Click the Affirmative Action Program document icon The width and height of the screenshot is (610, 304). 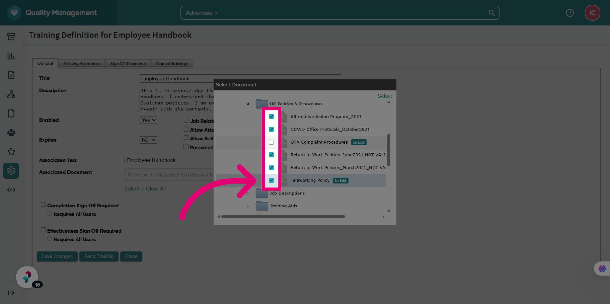284,117
